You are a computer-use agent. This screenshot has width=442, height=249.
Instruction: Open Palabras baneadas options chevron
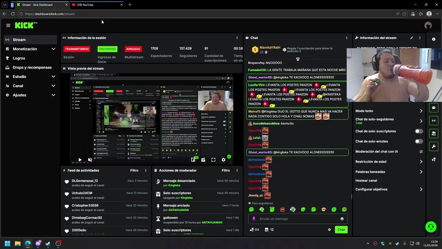coord(421,172)
